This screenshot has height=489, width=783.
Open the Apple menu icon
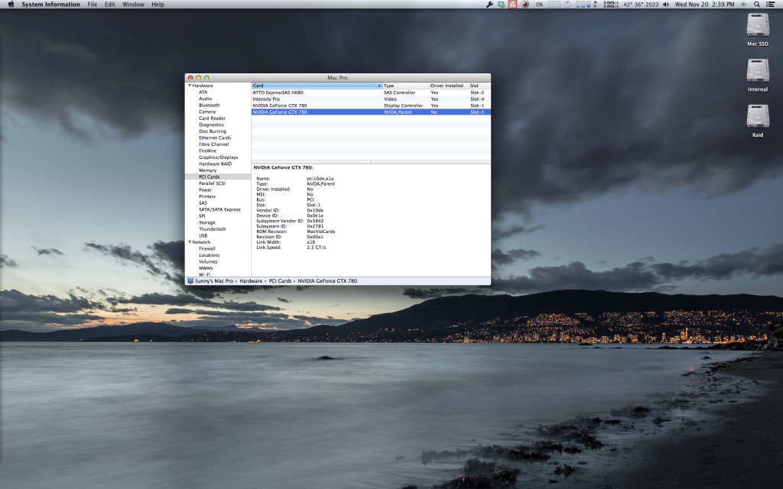11,5
